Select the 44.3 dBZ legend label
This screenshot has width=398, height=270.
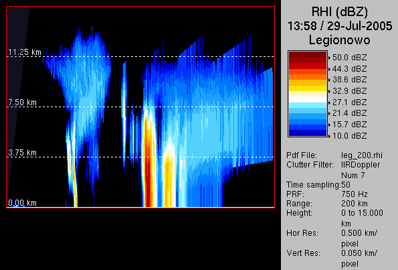(350, 69)
